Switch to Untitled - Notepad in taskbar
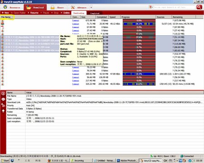The width and height of the screenshot is (204, 163). pos(104,161)
